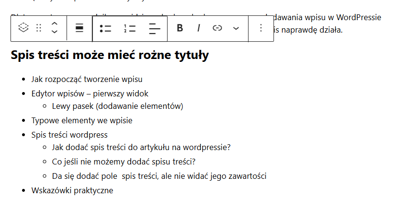The width and height of the screenshot is (411, 210).
Task: Click 'Edytor wpisów – pierwszy widok' entry
Action: click(90, 93)
